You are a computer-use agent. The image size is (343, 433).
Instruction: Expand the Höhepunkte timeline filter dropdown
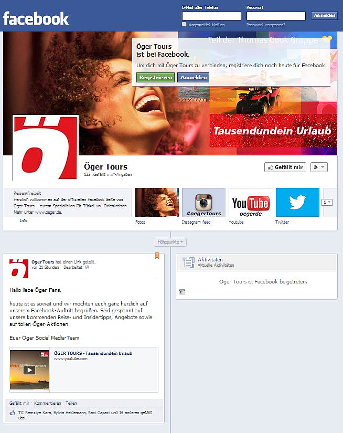point(170,242)
